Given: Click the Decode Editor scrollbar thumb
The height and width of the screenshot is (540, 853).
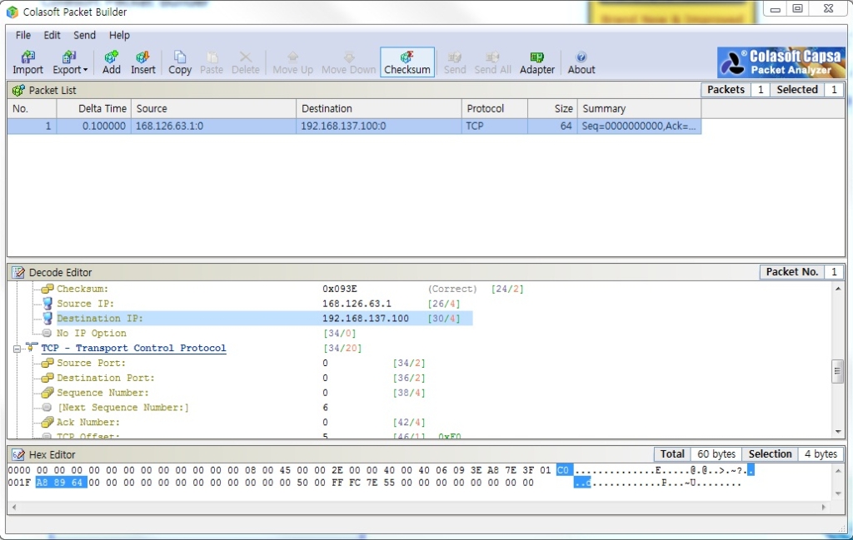Looking at the screenshot, I should [x=838, y=372].
